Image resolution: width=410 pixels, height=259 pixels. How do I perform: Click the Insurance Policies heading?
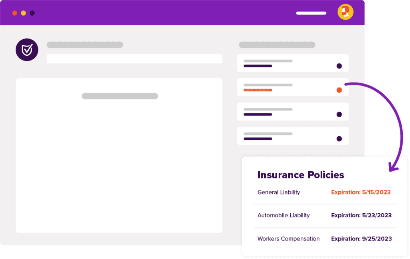pyautogui.click(x=301, y=175)
